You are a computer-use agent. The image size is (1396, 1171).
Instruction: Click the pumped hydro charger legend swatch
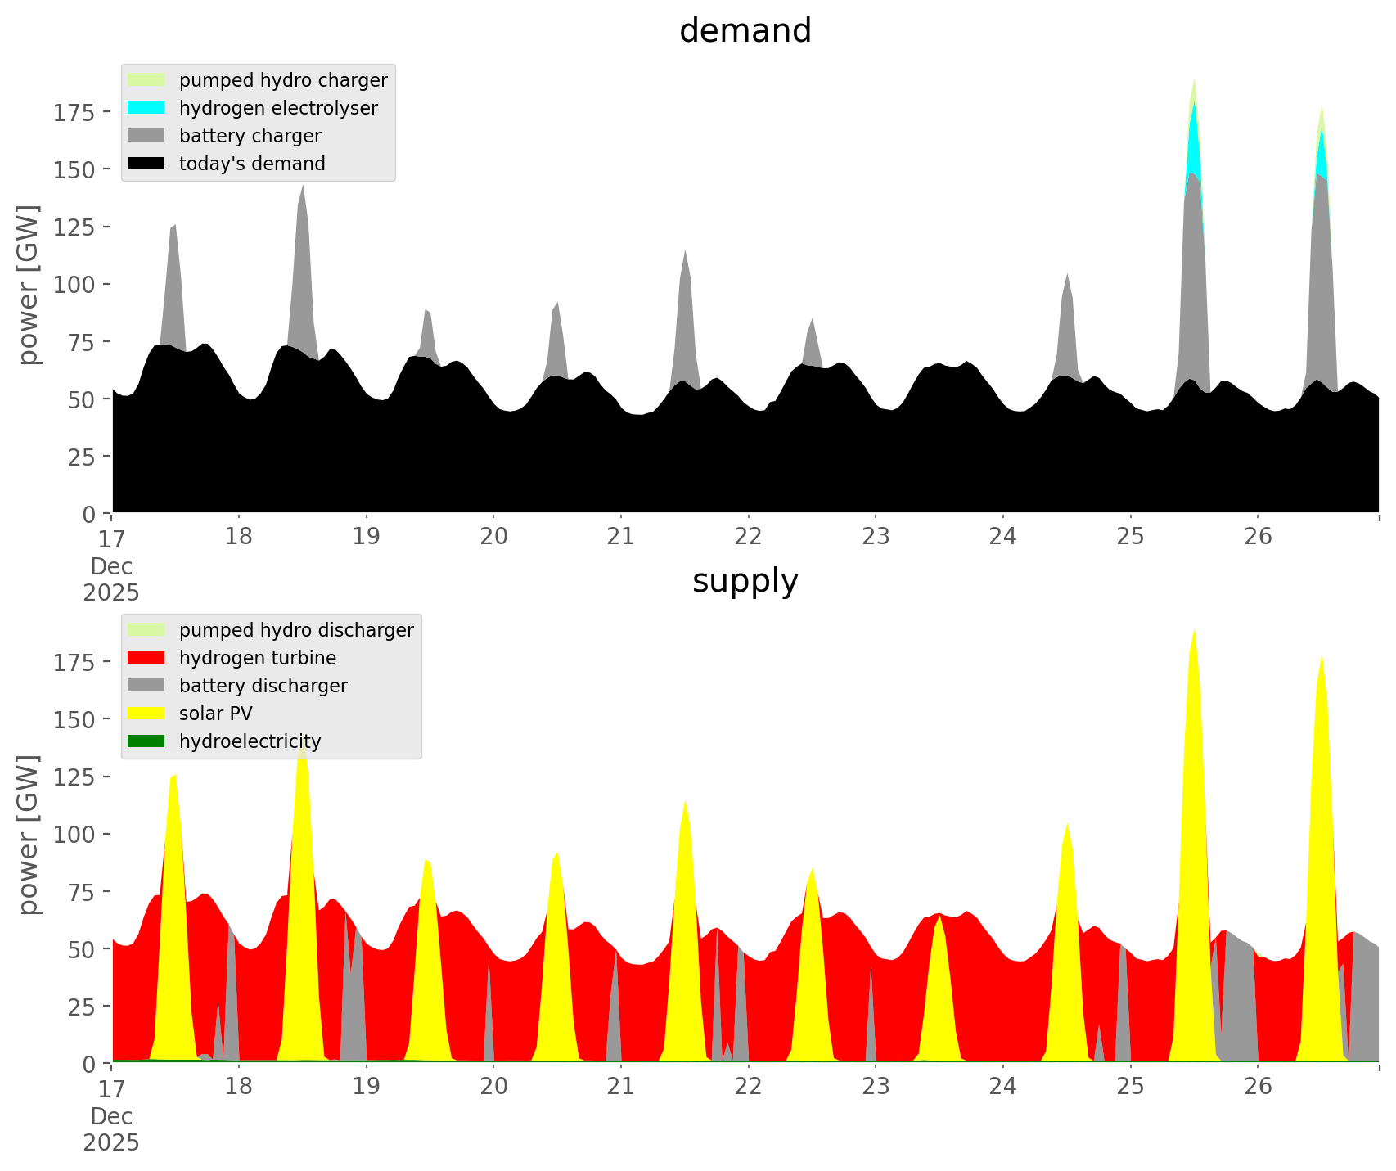(146, 80)
